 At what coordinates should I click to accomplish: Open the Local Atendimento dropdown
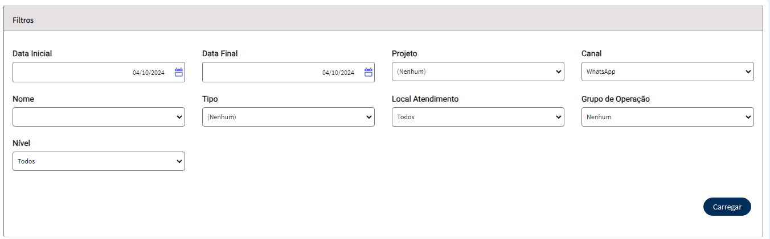point(478,117)
